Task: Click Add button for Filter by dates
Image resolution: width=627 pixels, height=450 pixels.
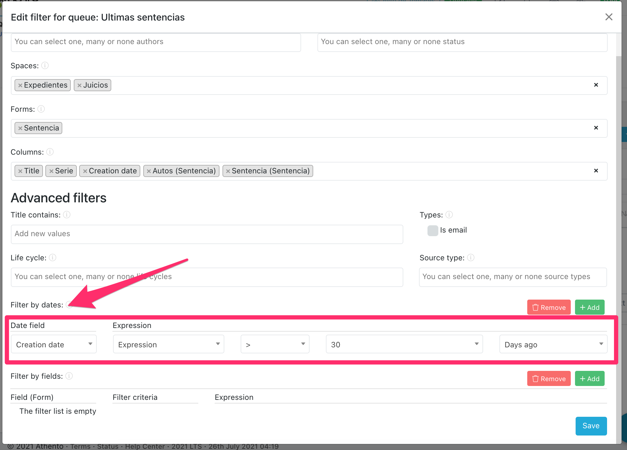Action: tap(590, 307)
